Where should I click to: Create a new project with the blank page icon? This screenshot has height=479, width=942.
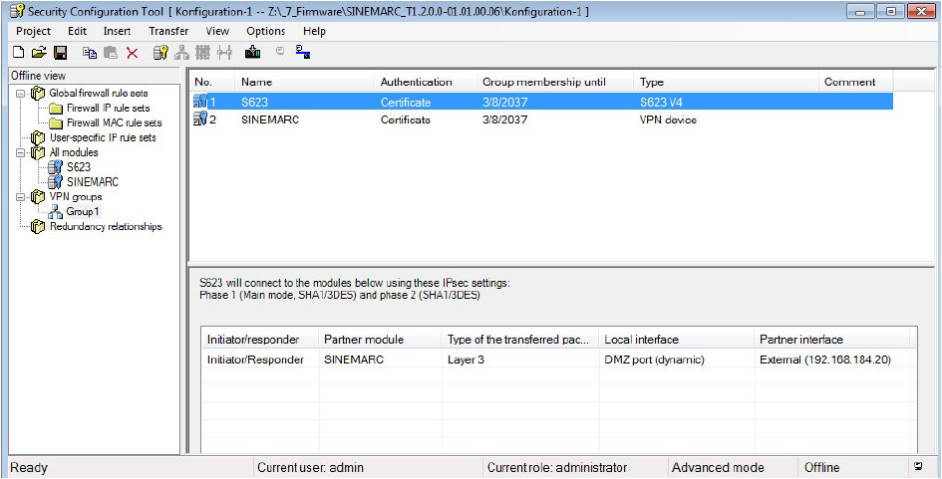click(x=19, y=53)
